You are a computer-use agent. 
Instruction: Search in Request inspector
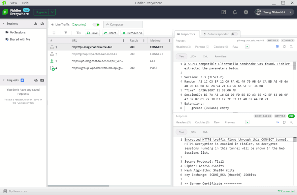point(291,47)
